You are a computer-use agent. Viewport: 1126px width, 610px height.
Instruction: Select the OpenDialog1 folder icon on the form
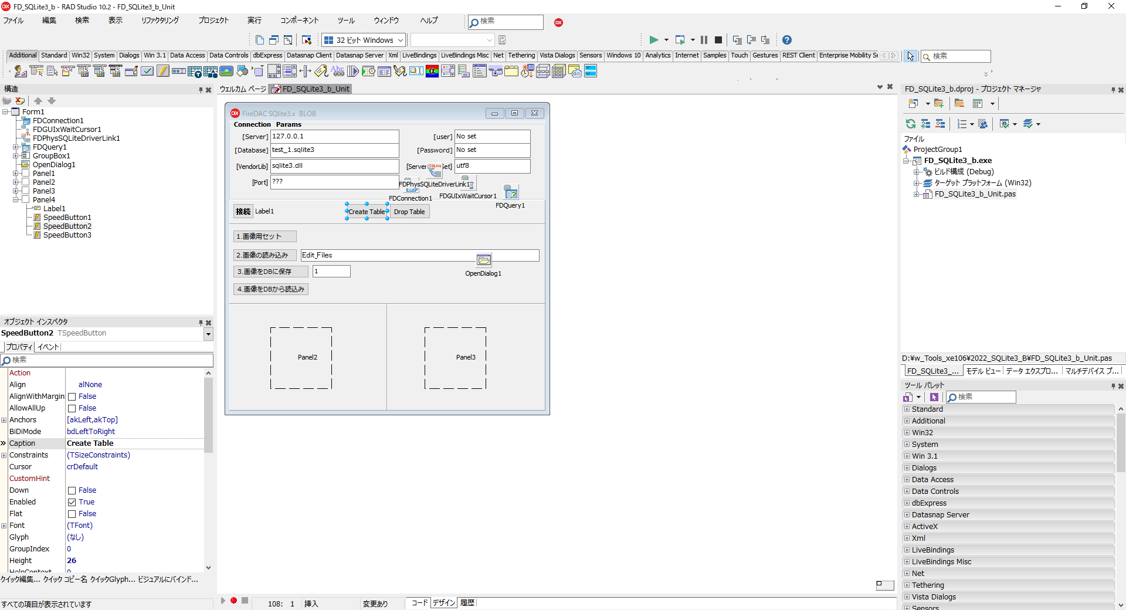[484, 259]
